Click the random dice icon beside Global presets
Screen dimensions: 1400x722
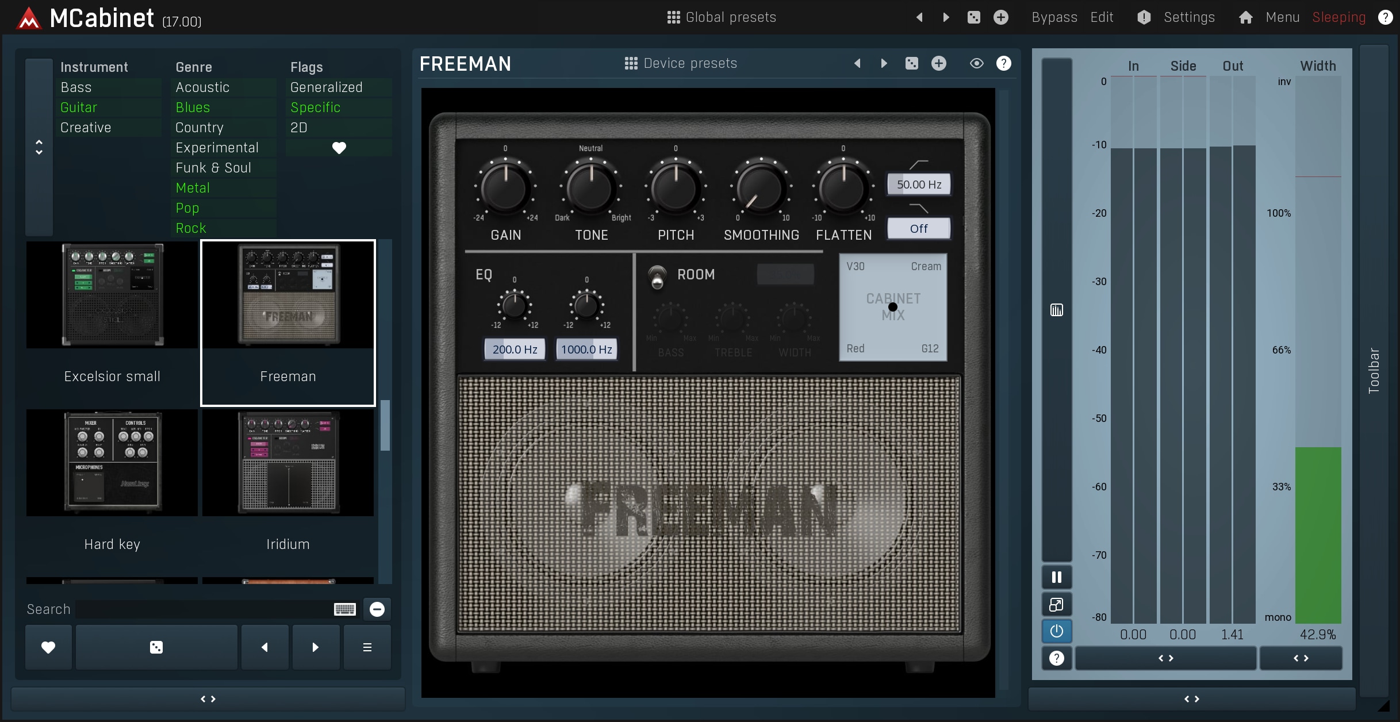(973, 17)
